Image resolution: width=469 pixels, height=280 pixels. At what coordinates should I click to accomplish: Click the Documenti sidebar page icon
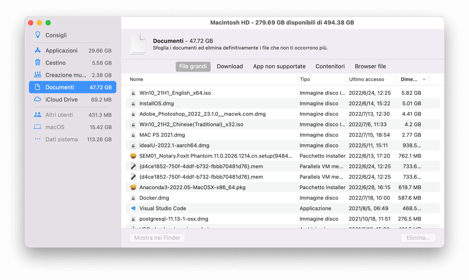click(38, 87)
